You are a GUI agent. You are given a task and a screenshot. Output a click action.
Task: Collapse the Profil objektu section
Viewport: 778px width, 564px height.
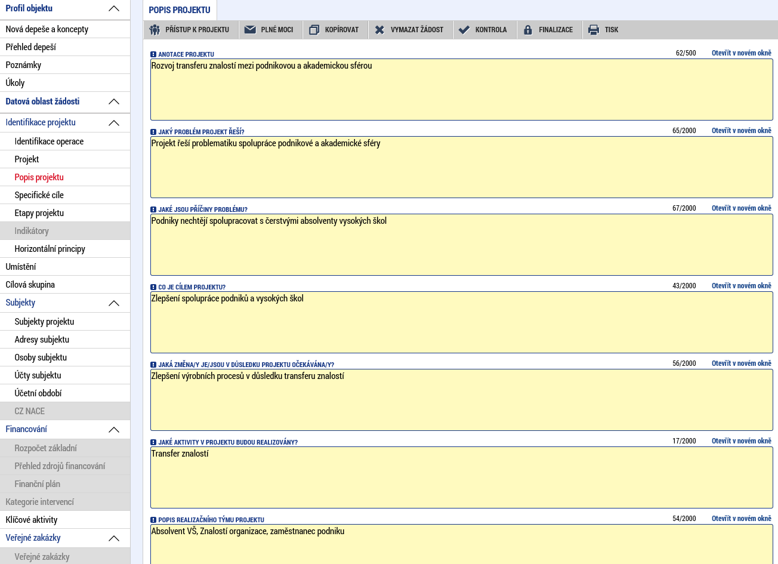tap(114, 9)
